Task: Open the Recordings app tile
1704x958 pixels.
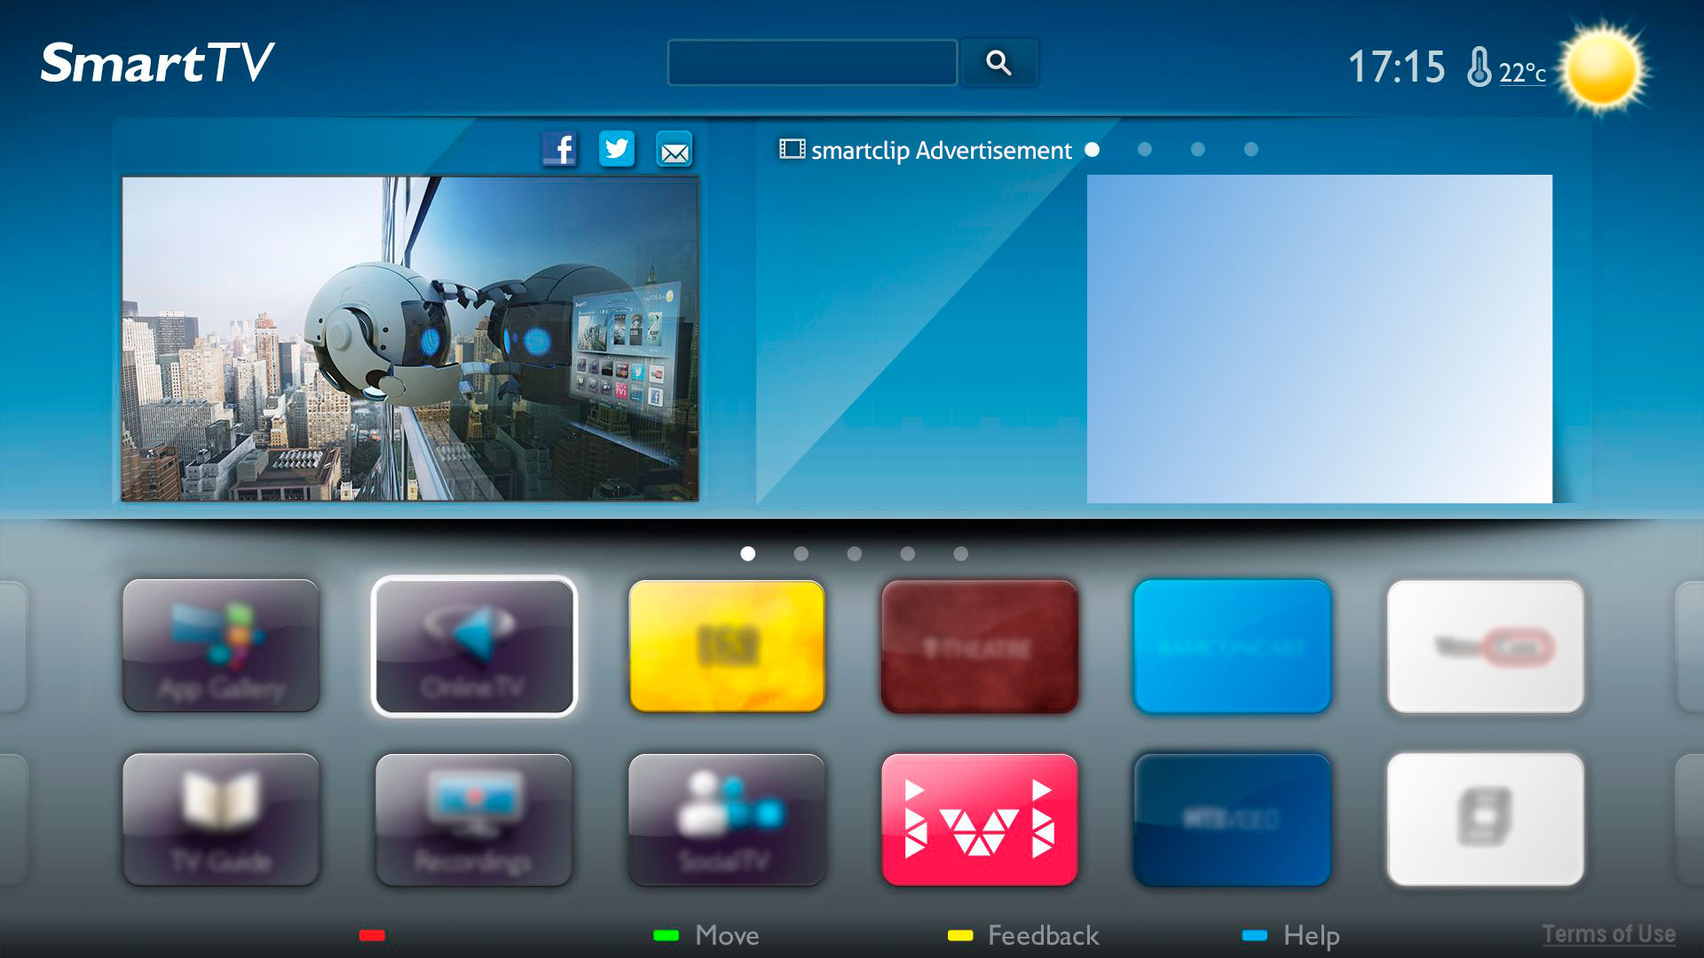Action: (474, 820)
